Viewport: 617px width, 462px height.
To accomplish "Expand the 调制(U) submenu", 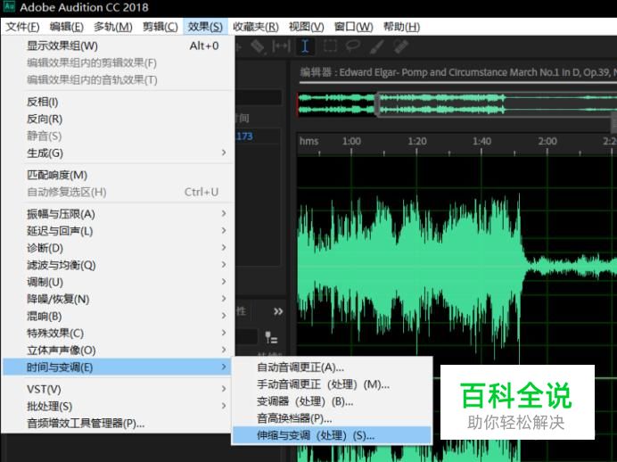I will 118,282.
